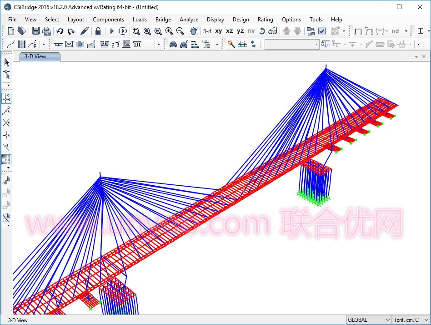
Task: Show undeformed shape icon
Action: point(358,31)
